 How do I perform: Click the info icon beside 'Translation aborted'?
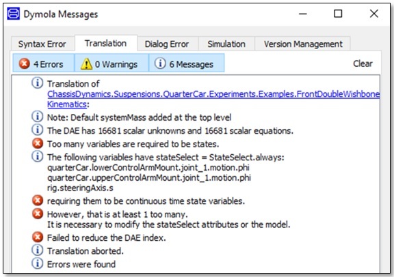point(37,250)
